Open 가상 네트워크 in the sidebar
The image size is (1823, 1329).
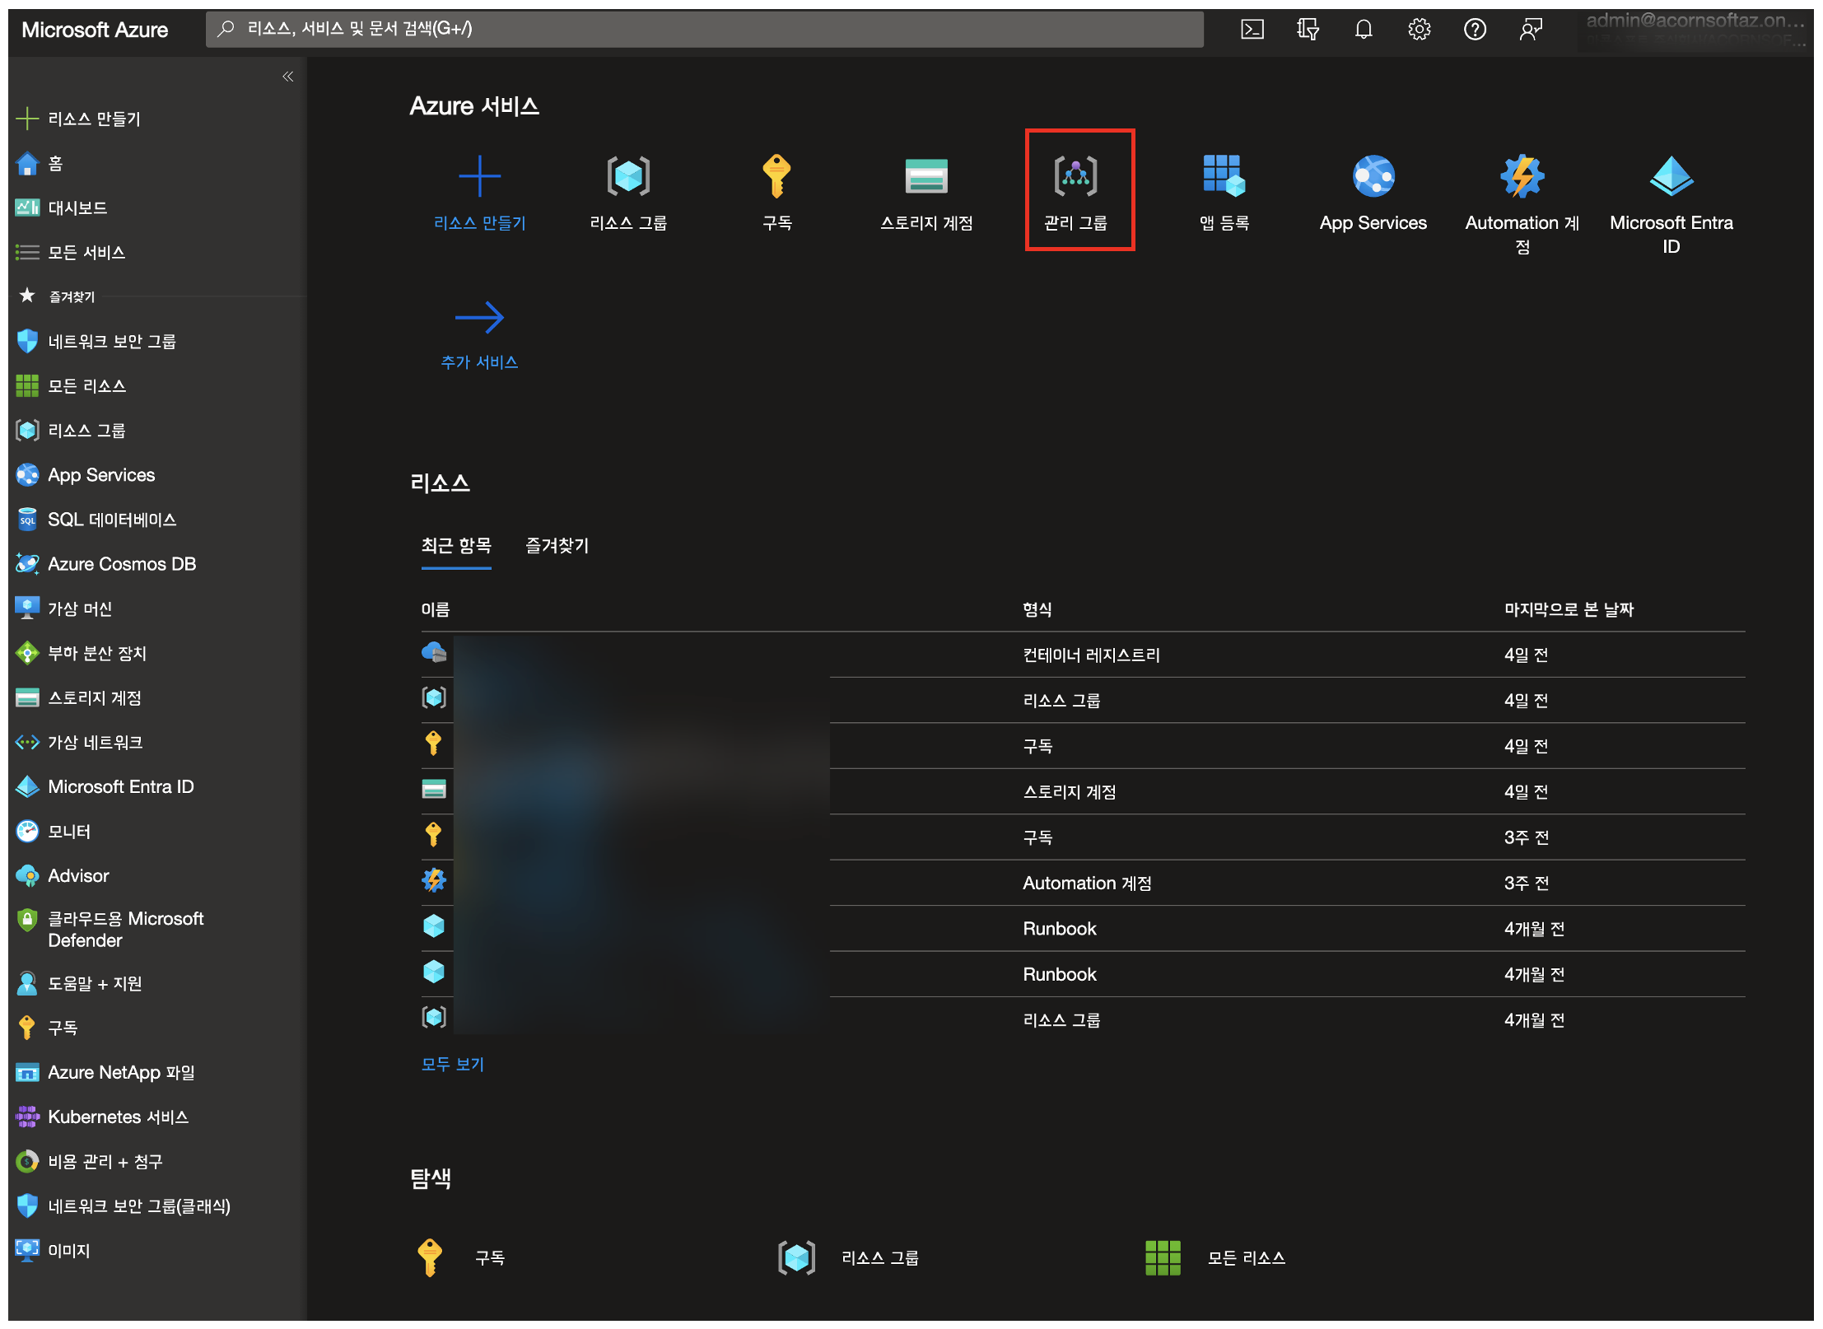[80, 742]
